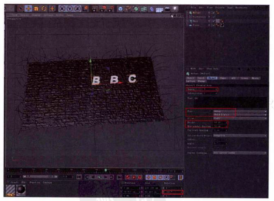
Task: Open the Intermediate Points dropdown
Action: (x=240, y=135)
